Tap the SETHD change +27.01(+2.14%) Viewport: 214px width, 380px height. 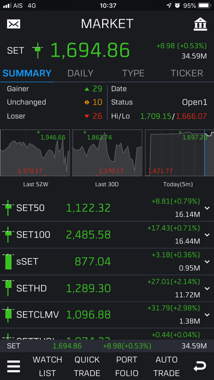pos(174,282)
